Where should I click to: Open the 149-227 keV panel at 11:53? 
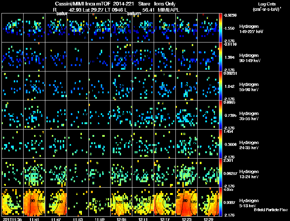(x=78, y=28)
